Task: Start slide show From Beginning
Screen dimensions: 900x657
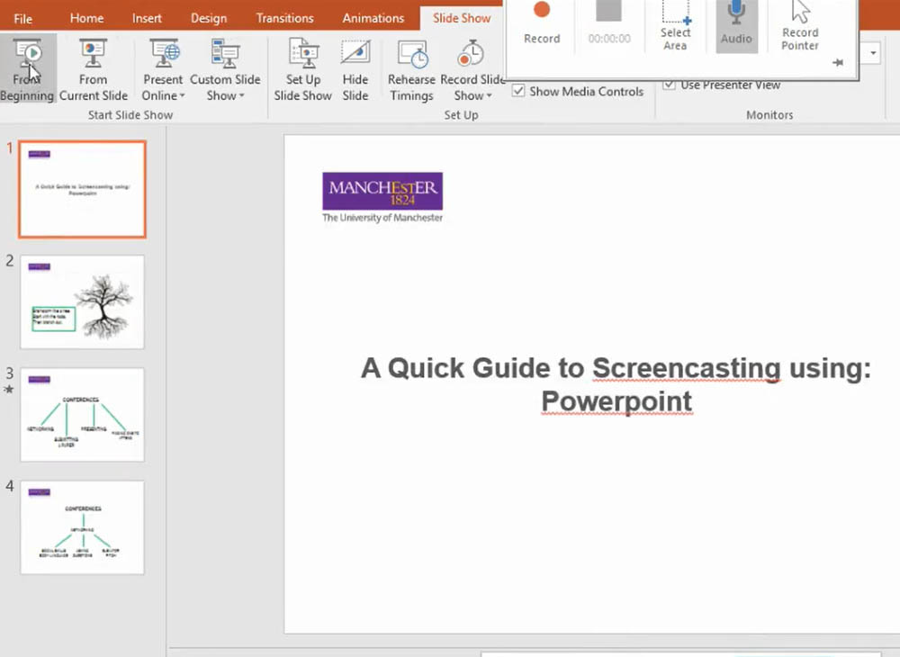Action: (x=27, y=69)
